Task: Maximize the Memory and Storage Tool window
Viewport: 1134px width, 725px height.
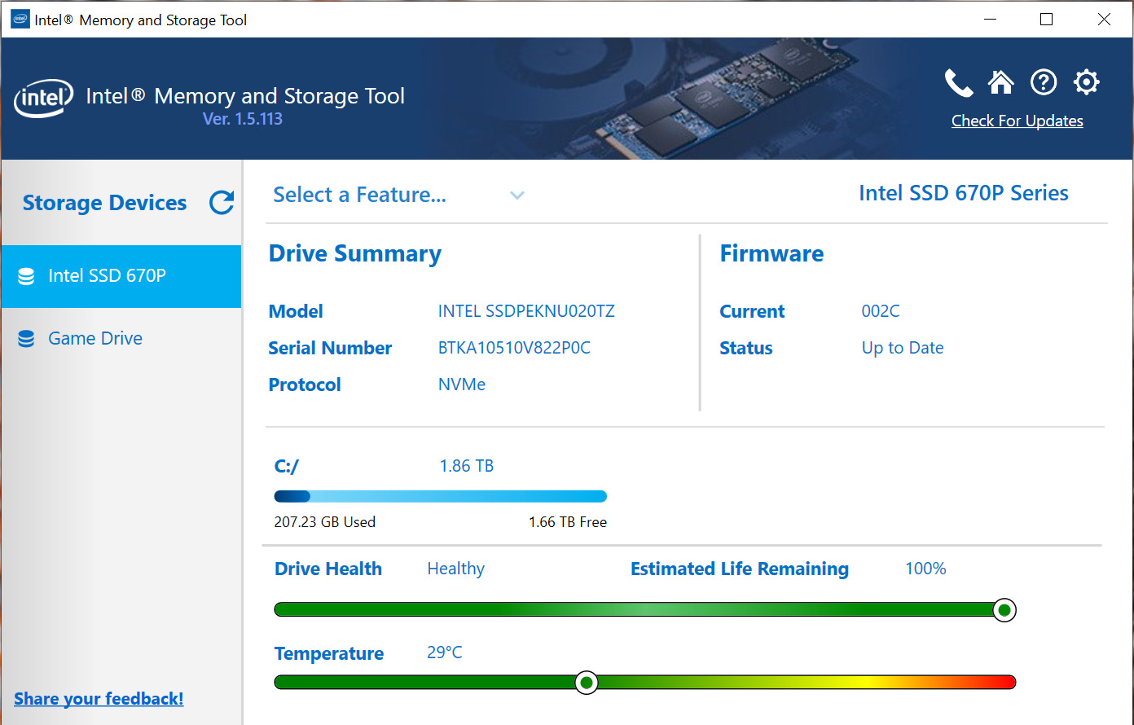Action: [x=1047, y=20]
